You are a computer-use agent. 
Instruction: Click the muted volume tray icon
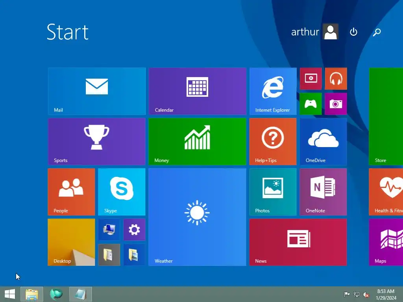click(366, 294)
